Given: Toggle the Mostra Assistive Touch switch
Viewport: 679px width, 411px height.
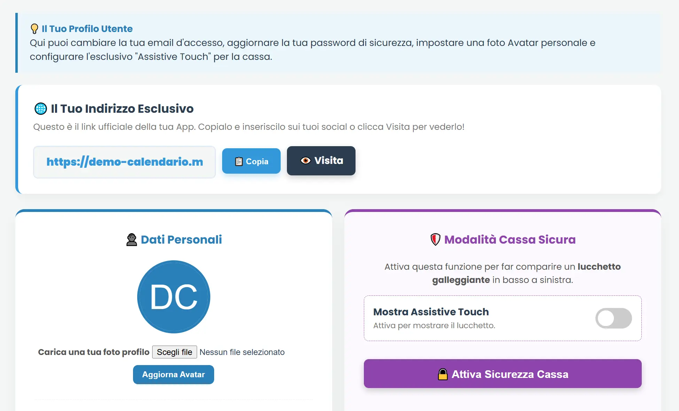Looking at the screenshot, I should point(614,318).
